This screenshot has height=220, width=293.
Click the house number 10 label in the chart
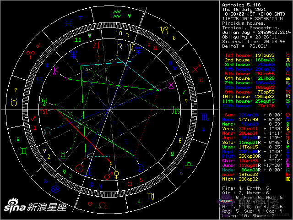pos(119,33)
